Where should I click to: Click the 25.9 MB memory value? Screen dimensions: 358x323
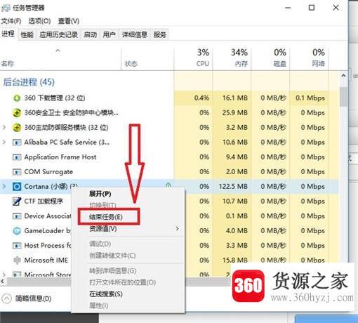[x=234, y=113]
